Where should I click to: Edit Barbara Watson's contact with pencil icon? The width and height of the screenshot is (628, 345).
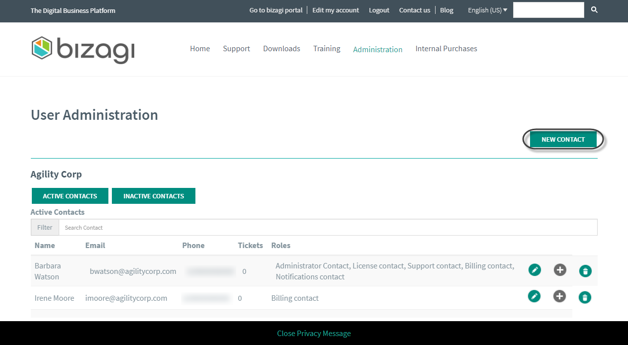(x=535, y=270)
